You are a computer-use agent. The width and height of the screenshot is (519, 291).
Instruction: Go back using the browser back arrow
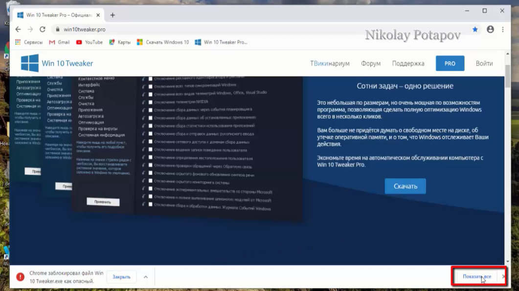[x=18, y=29]
